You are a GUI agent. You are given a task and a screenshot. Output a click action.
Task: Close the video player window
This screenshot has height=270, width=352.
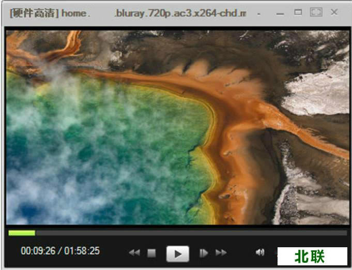click(x=334, y=12)
